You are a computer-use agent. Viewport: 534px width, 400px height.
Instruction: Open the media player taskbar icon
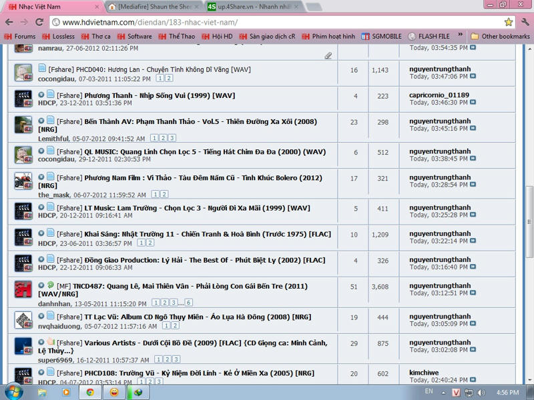point(66,393)
